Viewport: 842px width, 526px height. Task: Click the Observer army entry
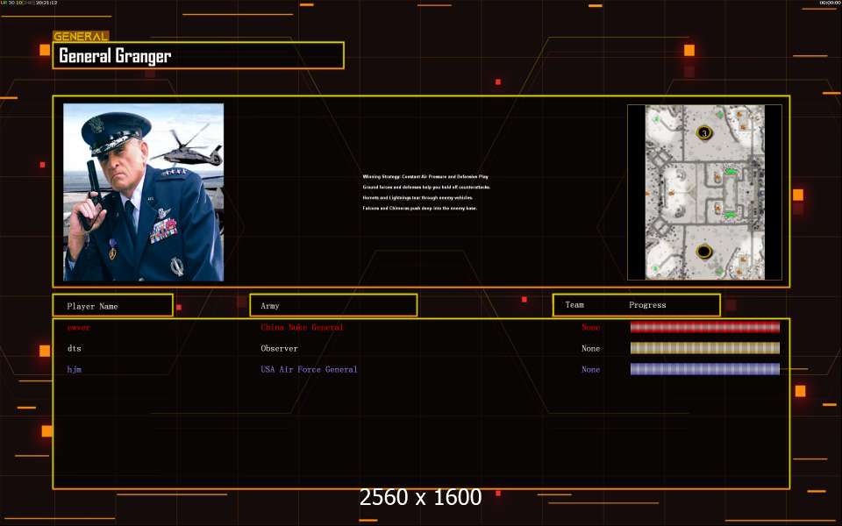click(279, 349)
